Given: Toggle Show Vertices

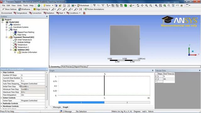Looking at the screenshot, I should tap(9, 9).
